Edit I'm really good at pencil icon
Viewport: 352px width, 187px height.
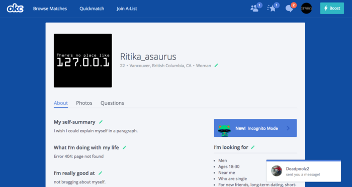[101, 173]
